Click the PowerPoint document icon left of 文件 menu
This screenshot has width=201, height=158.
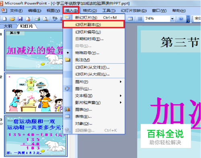tap(4, 10)
